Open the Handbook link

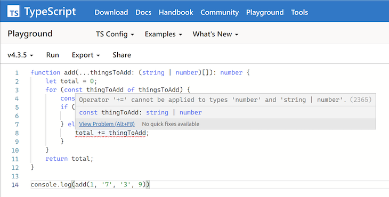tap(176, 12)
